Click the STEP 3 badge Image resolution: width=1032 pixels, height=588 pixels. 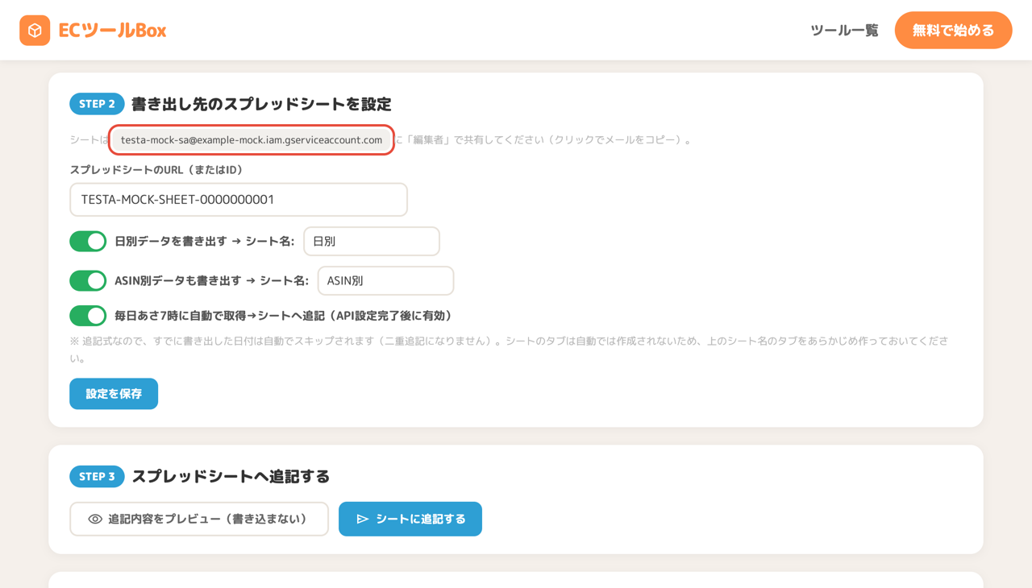tap(97, 477)
